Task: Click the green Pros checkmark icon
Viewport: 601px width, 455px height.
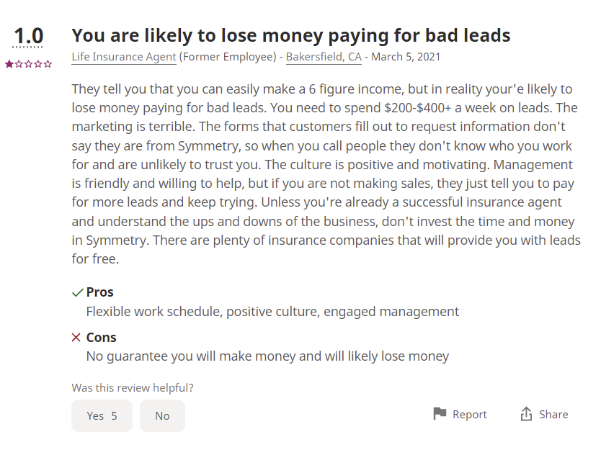Action: 77,292
